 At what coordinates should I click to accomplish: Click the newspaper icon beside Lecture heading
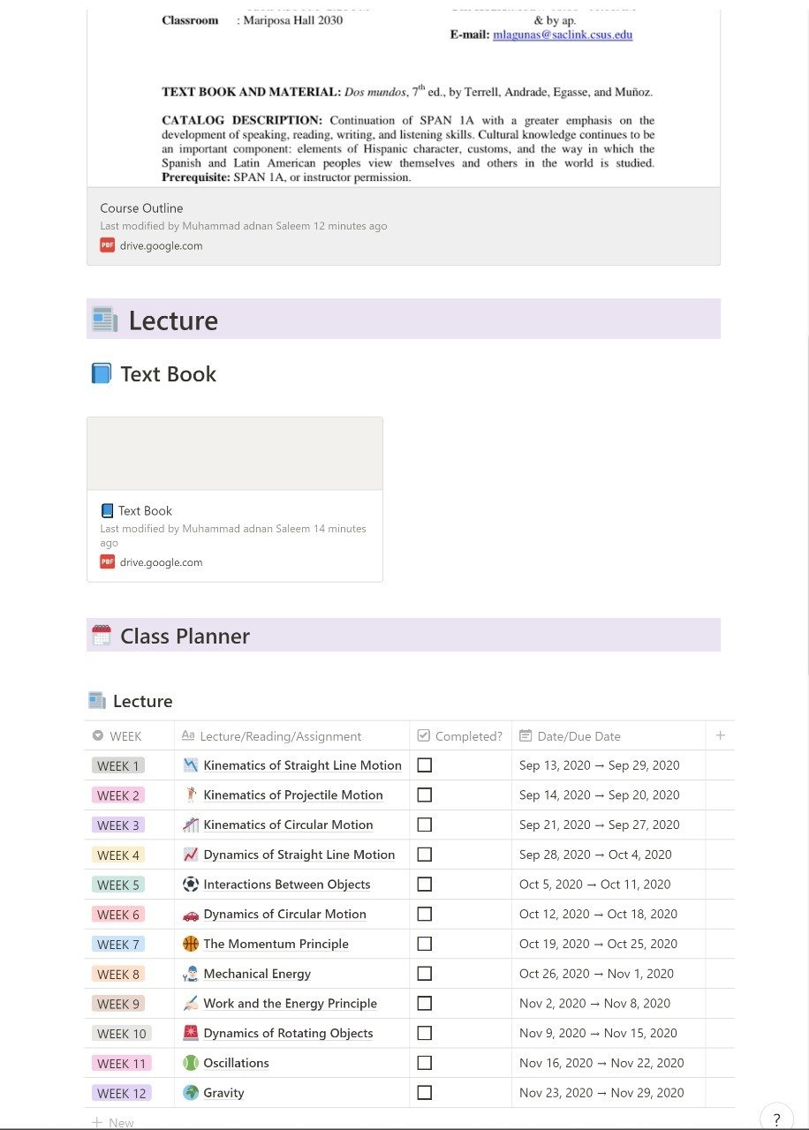click(x=104, y=320)
